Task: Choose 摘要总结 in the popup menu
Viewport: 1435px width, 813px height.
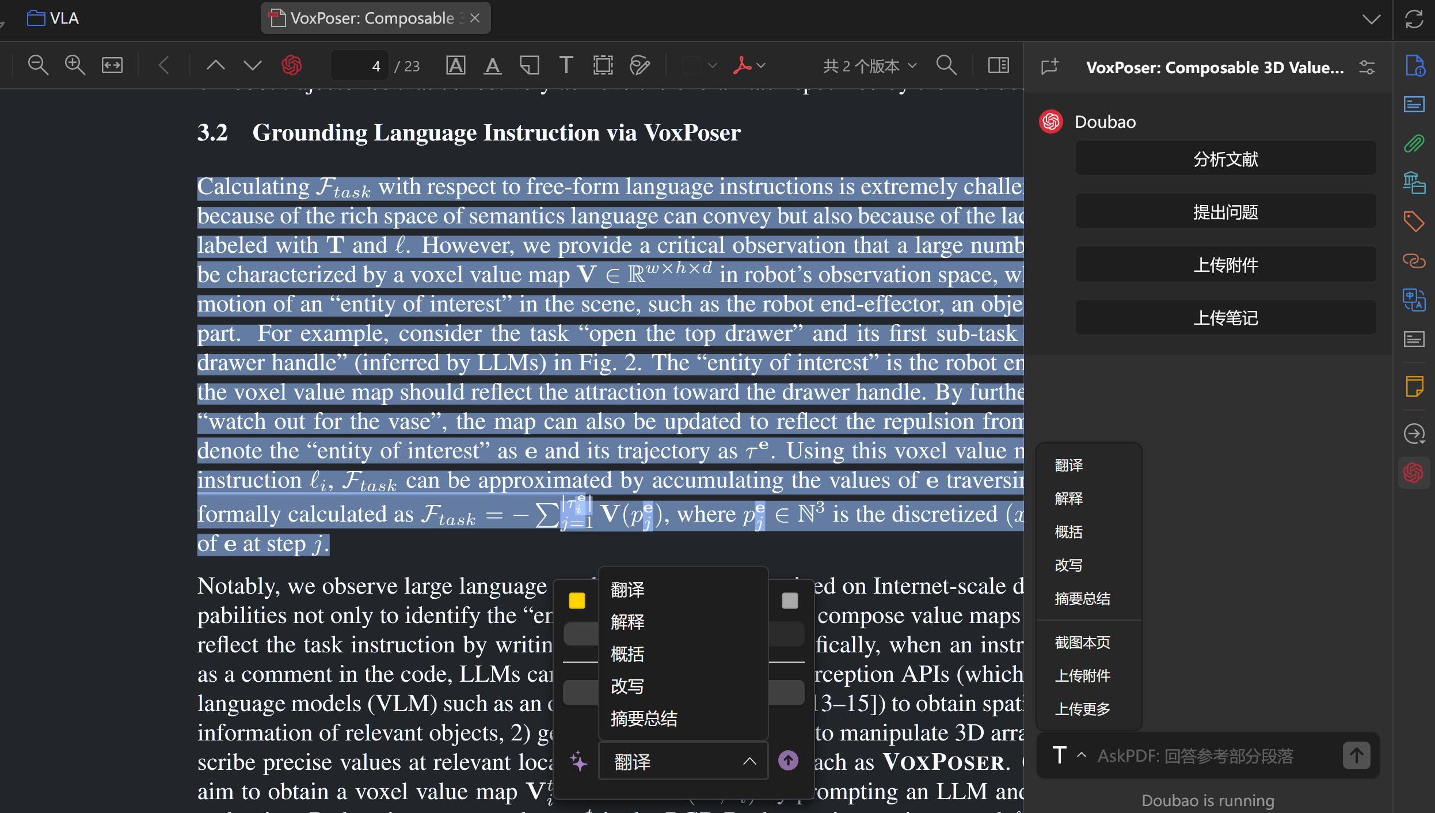Action: [x=644, y=718]
